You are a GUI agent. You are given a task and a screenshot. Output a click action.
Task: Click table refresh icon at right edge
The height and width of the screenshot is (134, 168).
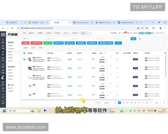164,47
